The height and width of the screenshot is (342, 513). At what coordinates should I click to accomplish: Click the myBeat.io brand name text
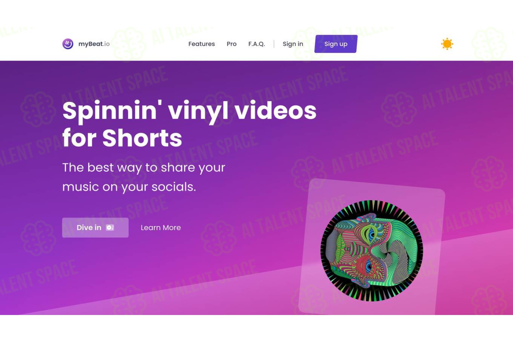click(x=94, y=44)
